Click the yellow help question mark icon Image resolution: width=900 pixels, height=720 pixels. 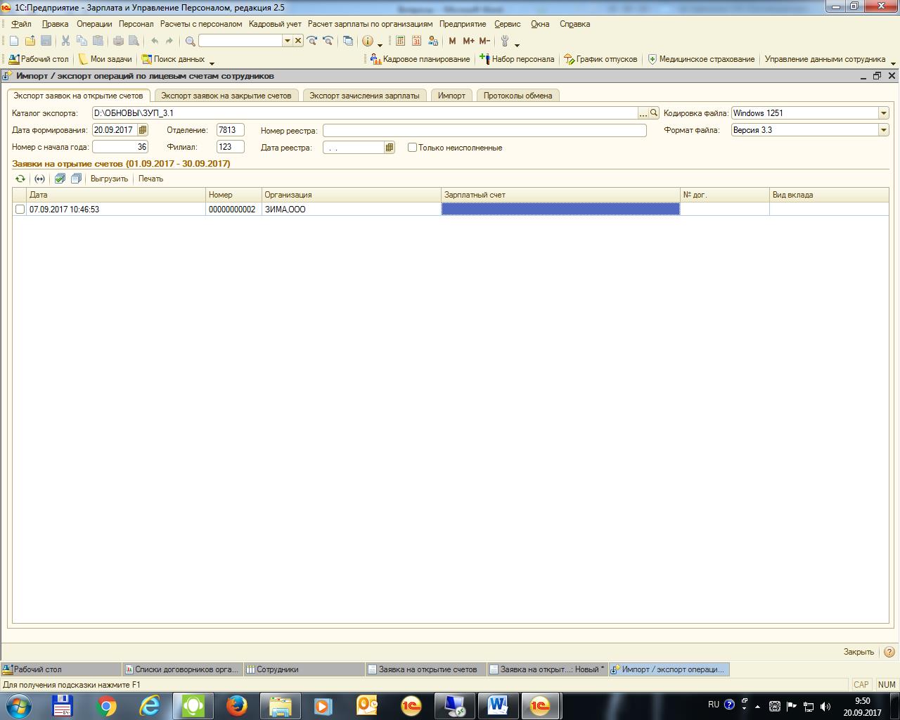click(x=889, y=652)
